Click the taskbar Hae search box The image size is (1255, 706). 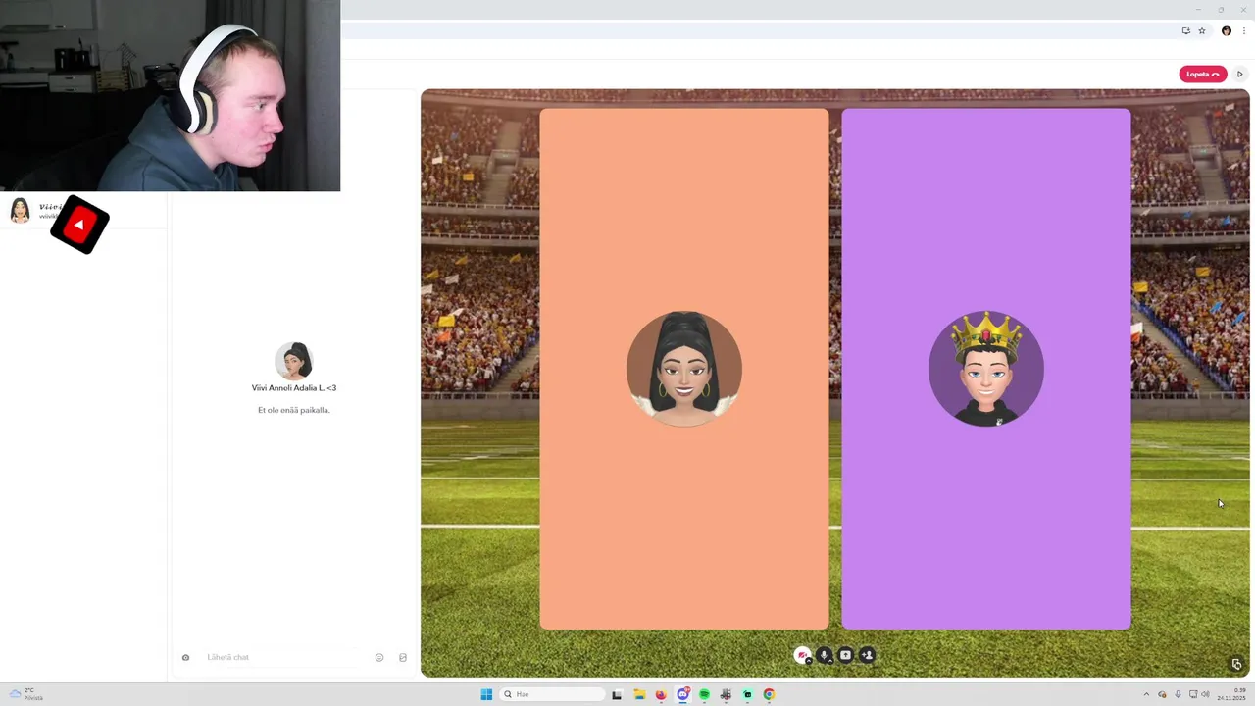click(x=552, y=694)
